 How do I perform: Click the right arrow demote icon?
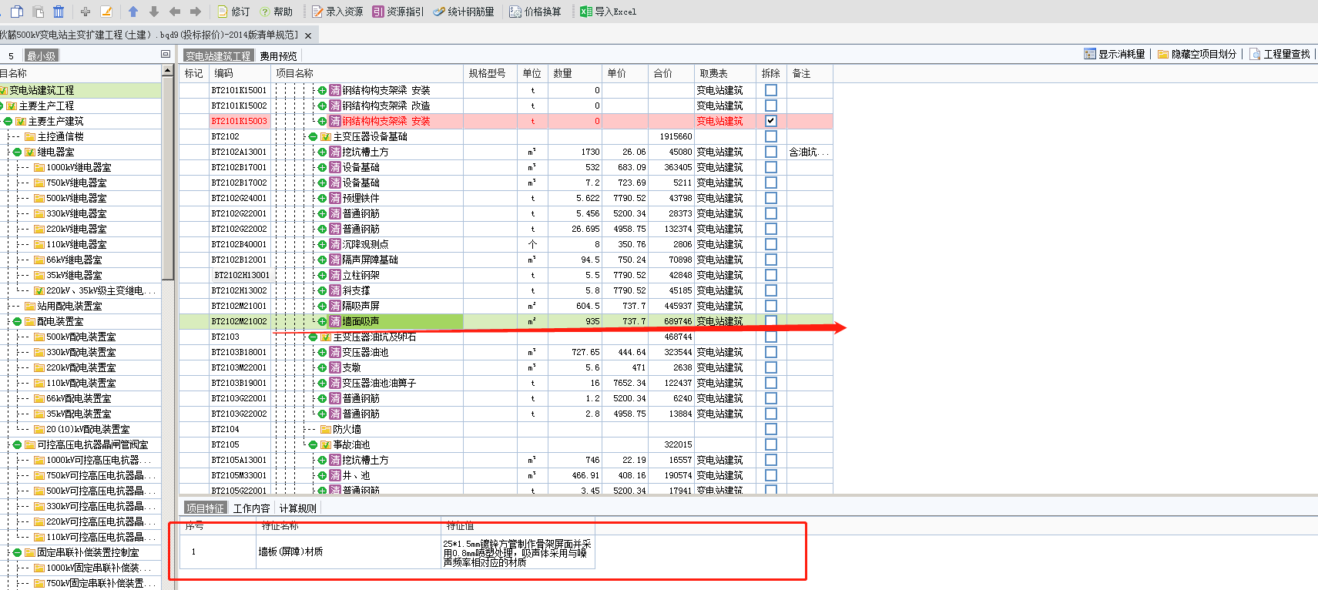(x=196, y=12)
